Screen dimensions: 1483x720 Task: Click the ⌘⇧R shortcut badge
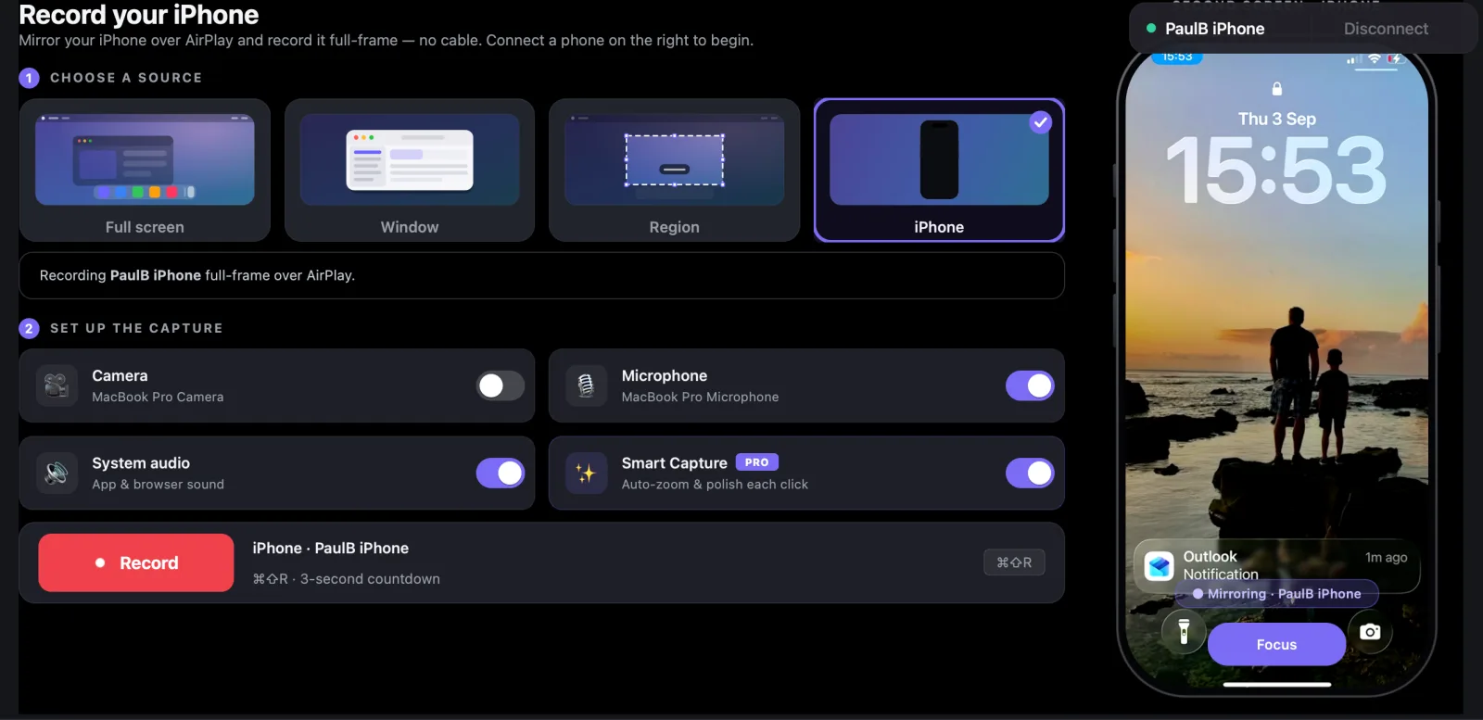(1014, 562)
